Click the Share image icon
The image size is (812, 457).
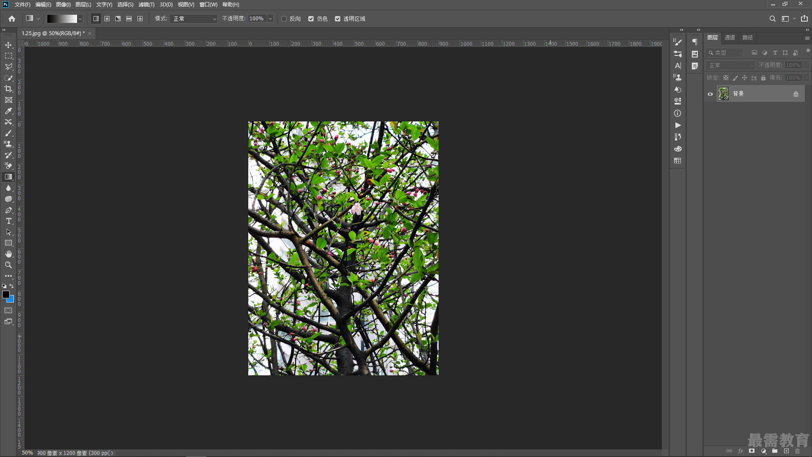click(804, 19)
